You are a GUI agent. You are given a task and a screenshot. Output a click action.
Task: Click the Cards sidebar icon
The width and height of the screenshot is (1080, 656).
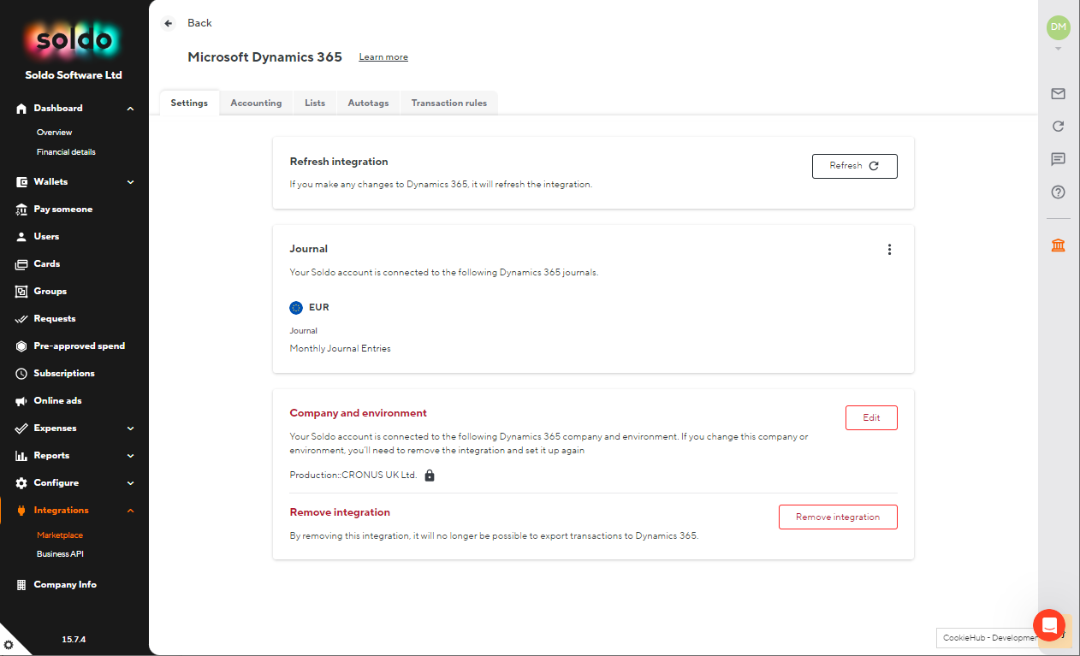[21, 264]
